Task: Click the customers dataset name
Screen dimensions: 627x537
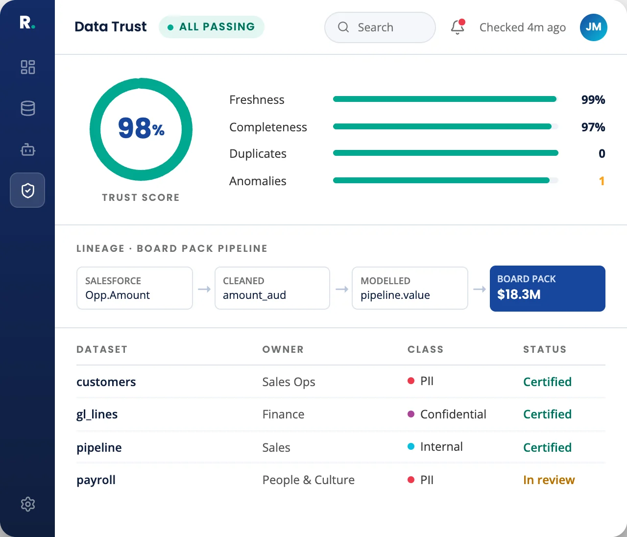Action: coord(106,382)
